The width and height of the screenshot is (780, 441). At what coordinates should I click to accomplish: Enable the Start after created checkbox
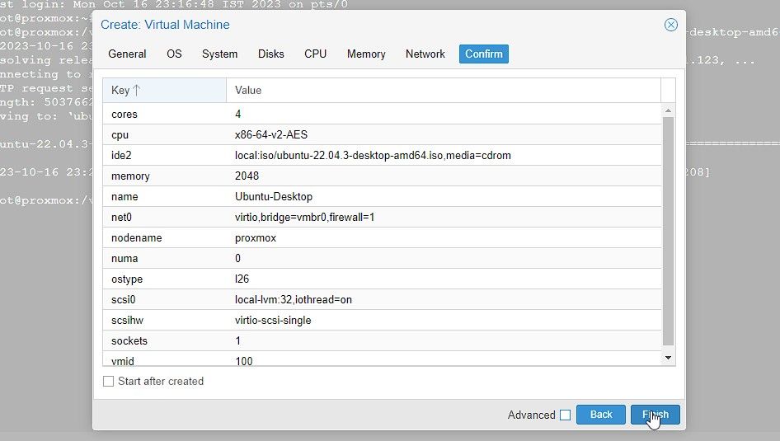109,382
